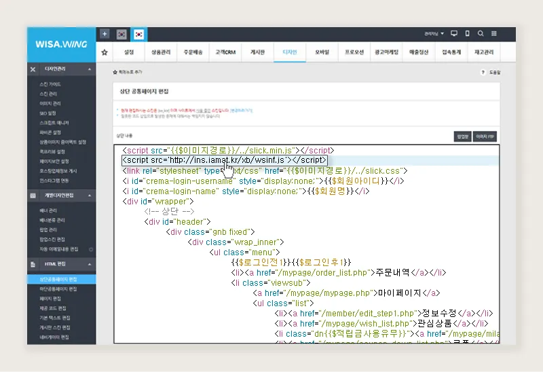
Task: Open 페이지 편집 in sidebar
Action: click(50, 299)
